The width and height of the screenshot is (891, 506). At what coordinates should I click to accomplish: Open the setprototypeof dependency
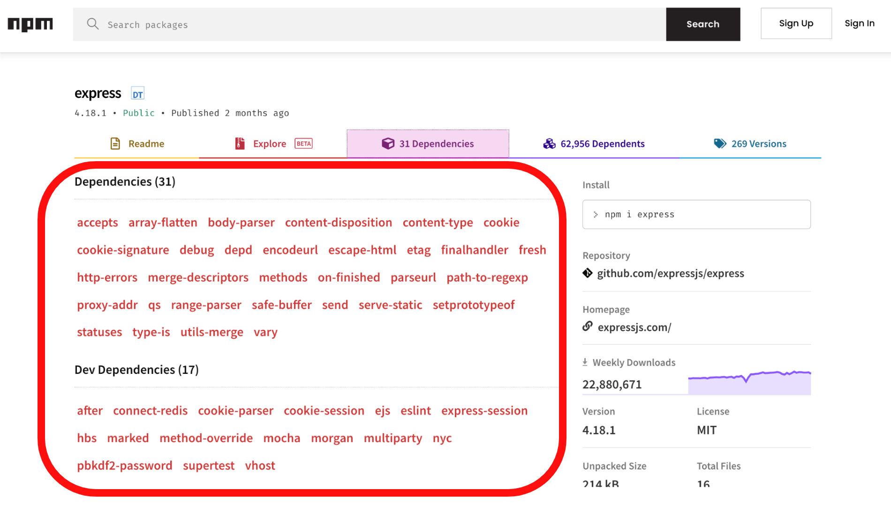coord(474,305)
